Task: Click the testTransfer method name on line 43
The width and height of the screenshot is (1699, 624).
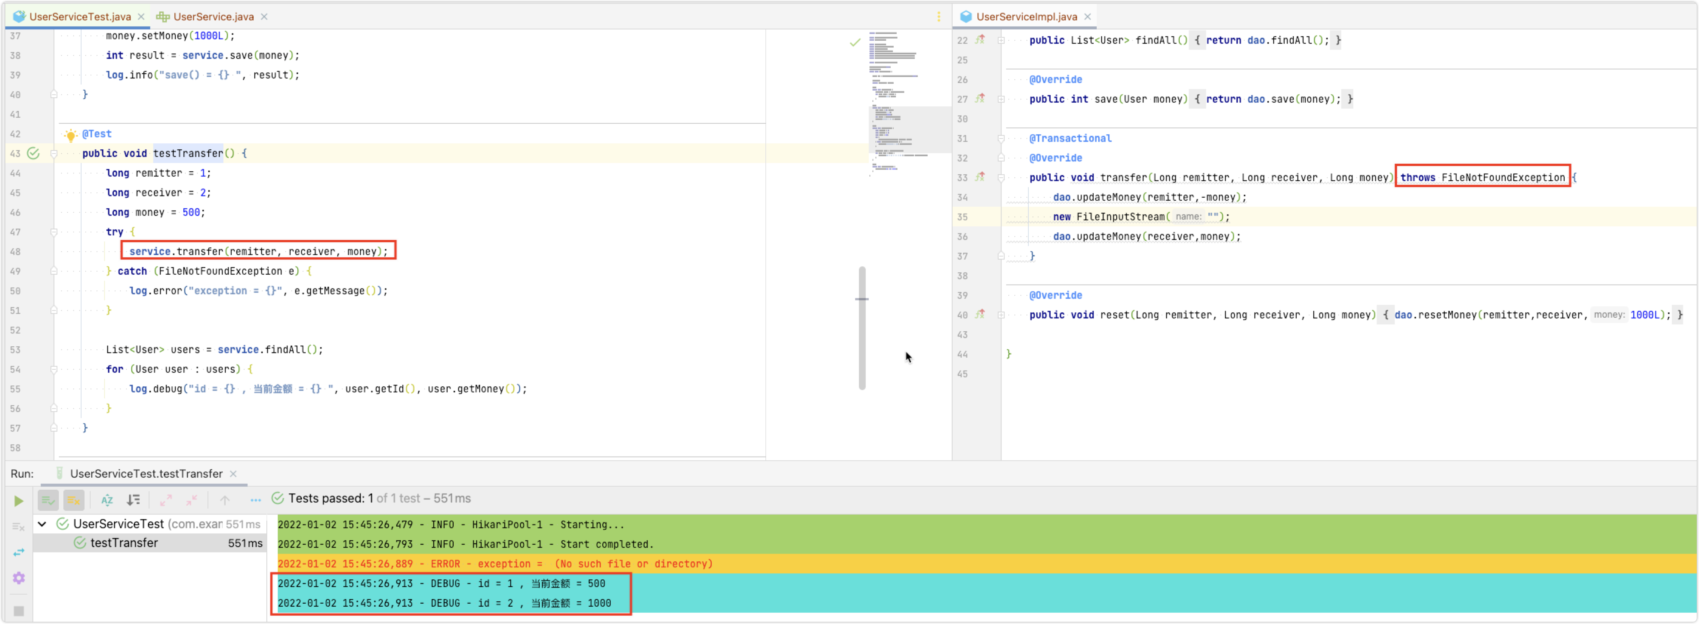Action: click(x=188, y=154)
